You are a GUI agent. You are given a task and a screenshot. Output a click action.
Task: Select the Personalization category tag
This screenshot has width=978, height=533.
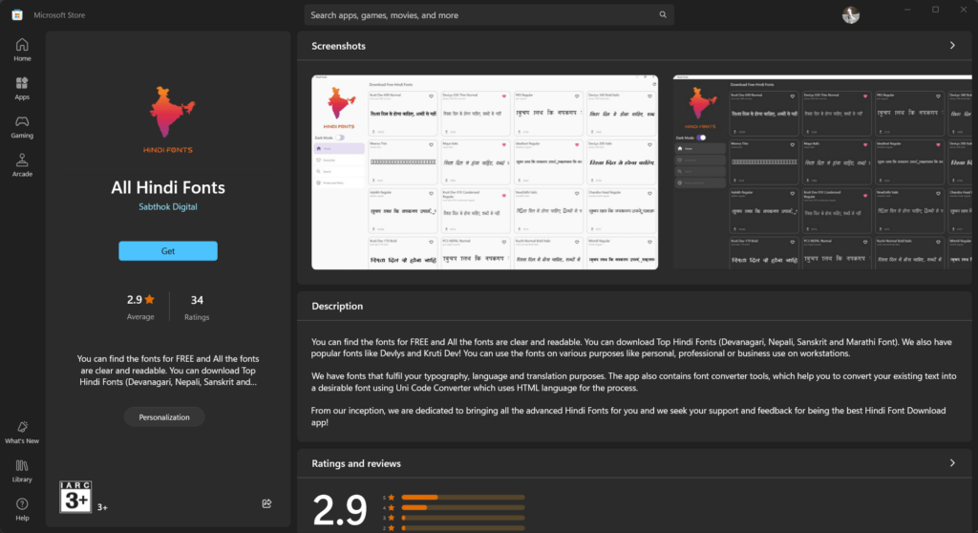pyautogui.click(x=164, y=416)
